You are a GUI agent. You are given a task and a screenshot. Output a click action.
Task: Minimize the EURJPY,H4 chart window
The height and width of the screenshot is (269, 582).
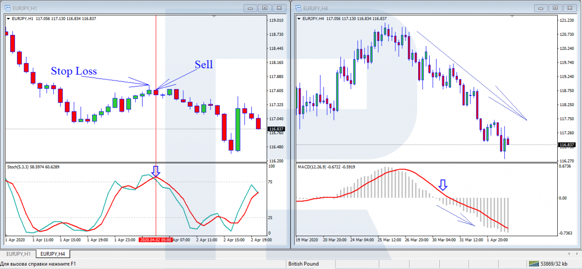541,8
